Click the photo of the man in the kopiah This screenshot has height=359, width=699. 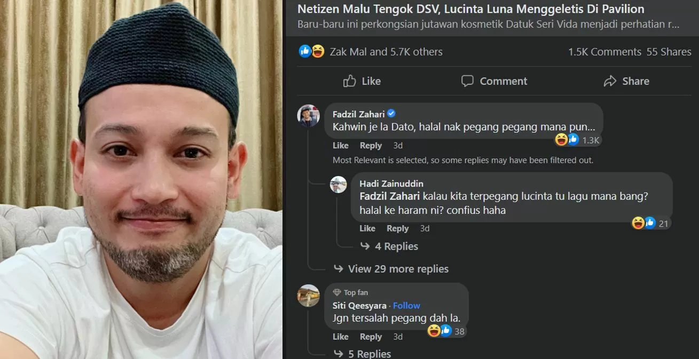coord(141,179)
